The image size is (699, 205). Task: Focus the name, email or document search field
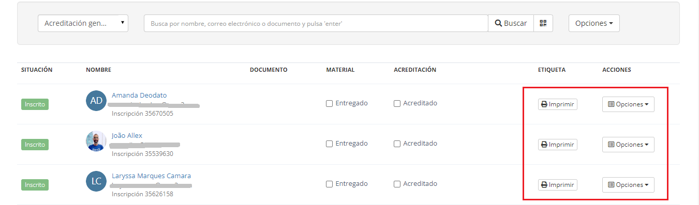point(316,23)
